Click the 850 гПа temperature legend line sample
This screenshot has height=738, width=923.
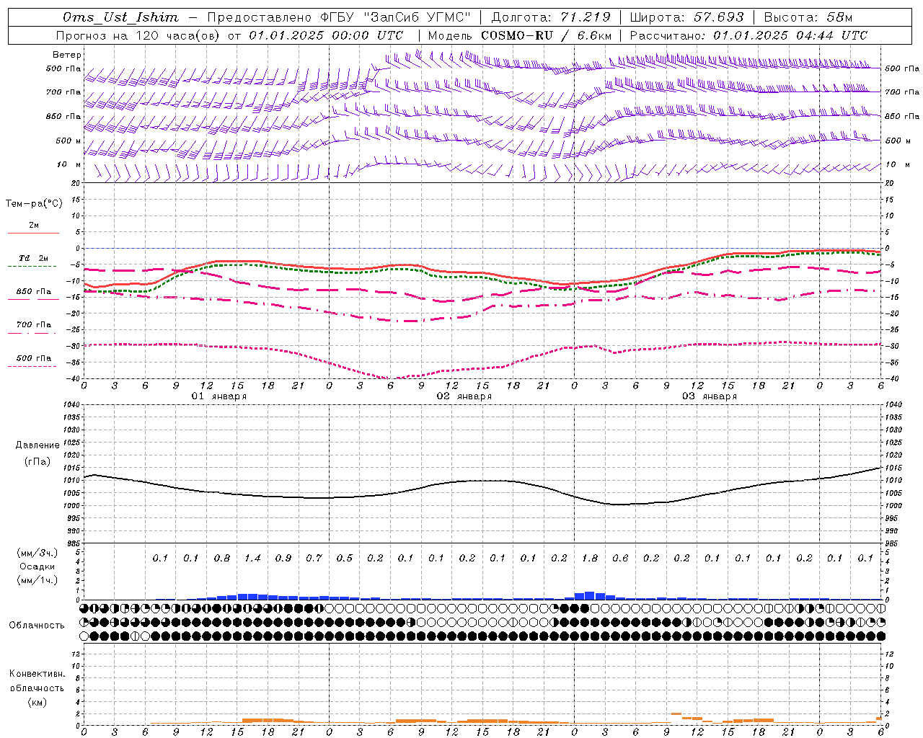[33, 299]
